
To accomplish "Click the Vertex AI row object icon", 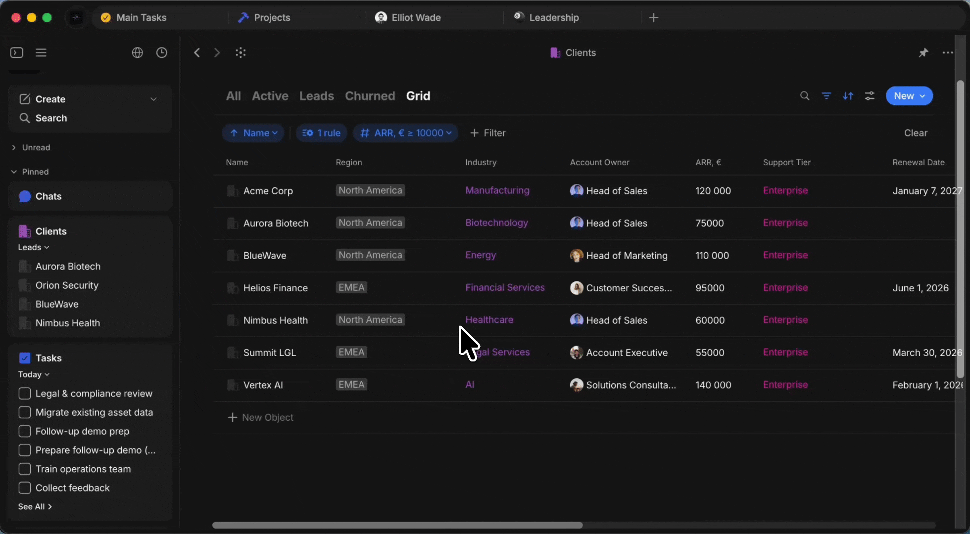I will (232, 385).
